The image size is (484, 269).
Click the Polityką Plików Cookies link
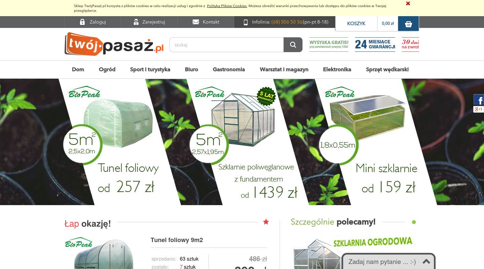(x=227, y=6)
